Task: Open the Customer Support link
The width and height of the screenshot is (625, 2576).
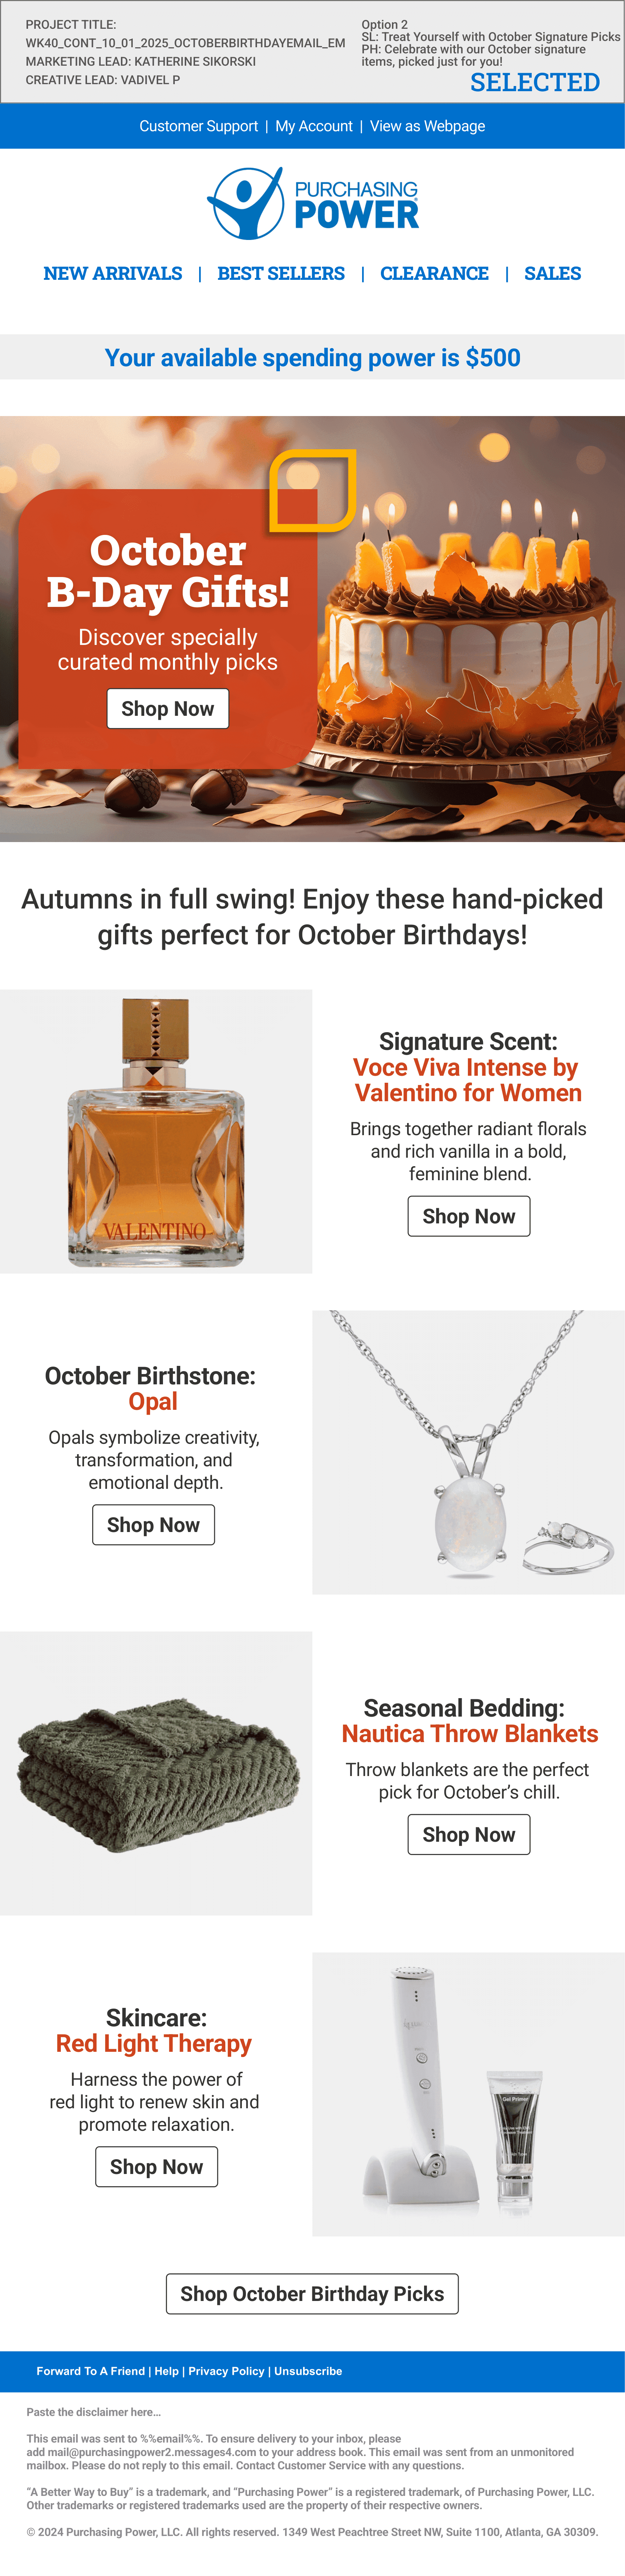Action: 199,126
